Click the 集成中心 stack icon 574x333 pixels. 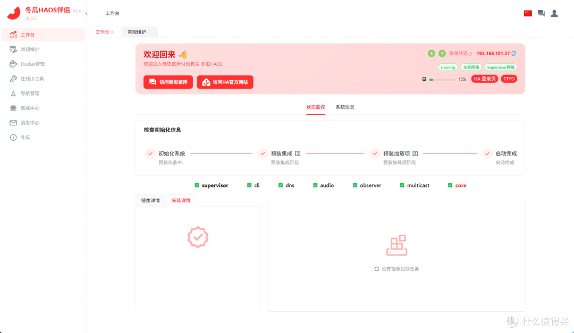pos(13,108)
